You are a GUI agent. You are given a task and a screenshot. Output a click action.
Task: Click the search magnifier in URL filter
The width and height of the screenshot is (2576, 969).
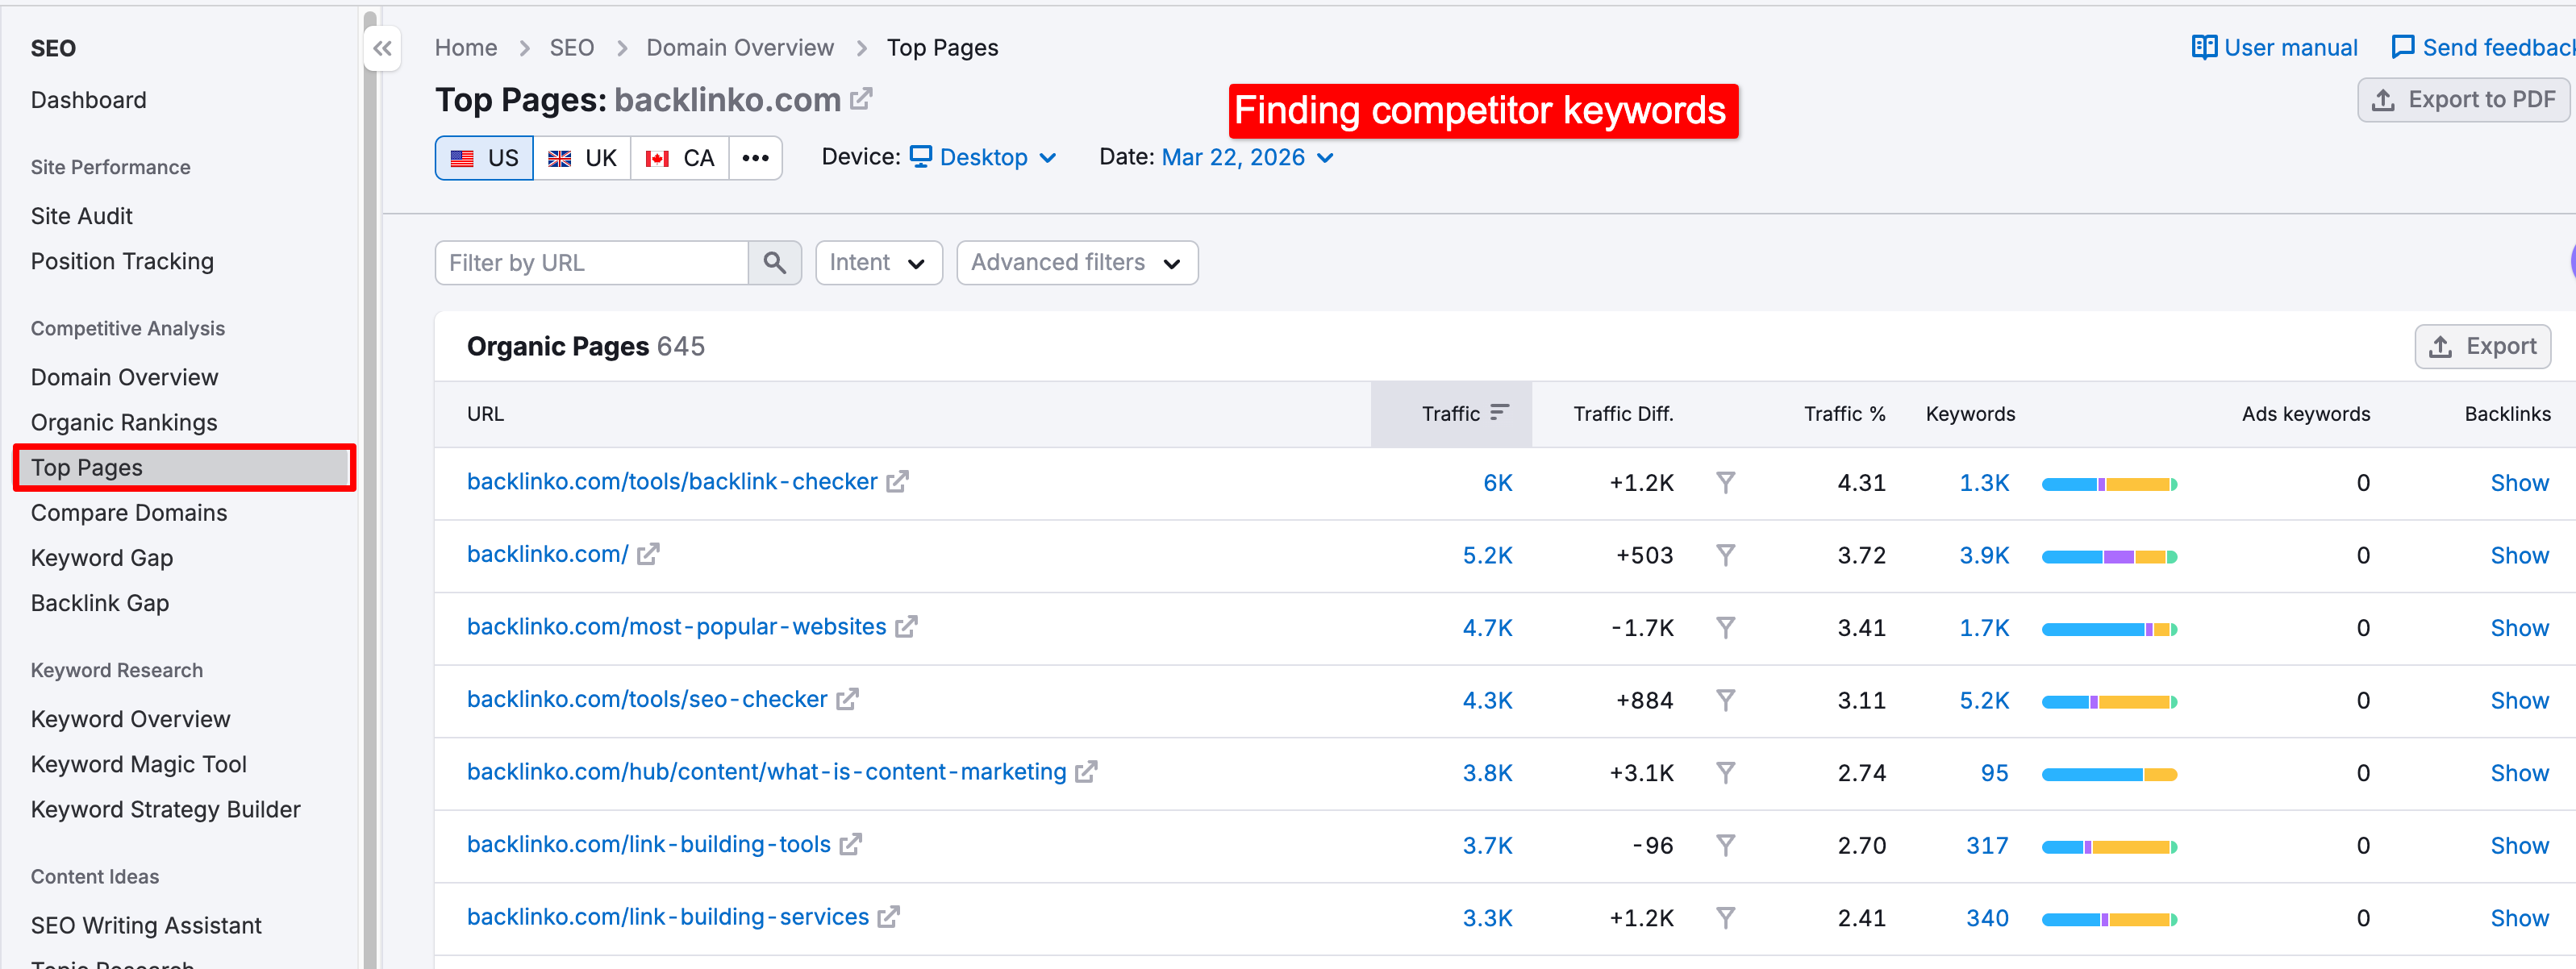774,263
